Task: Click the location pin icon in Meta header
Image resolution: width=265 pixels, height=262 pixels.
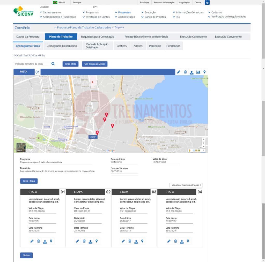Action: 204,72
